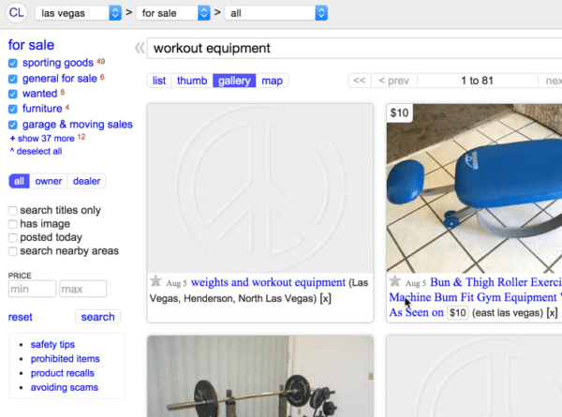This screenshot has width=562, height=417.
Task: Filter listings by owner
Action: coord(47,181)
